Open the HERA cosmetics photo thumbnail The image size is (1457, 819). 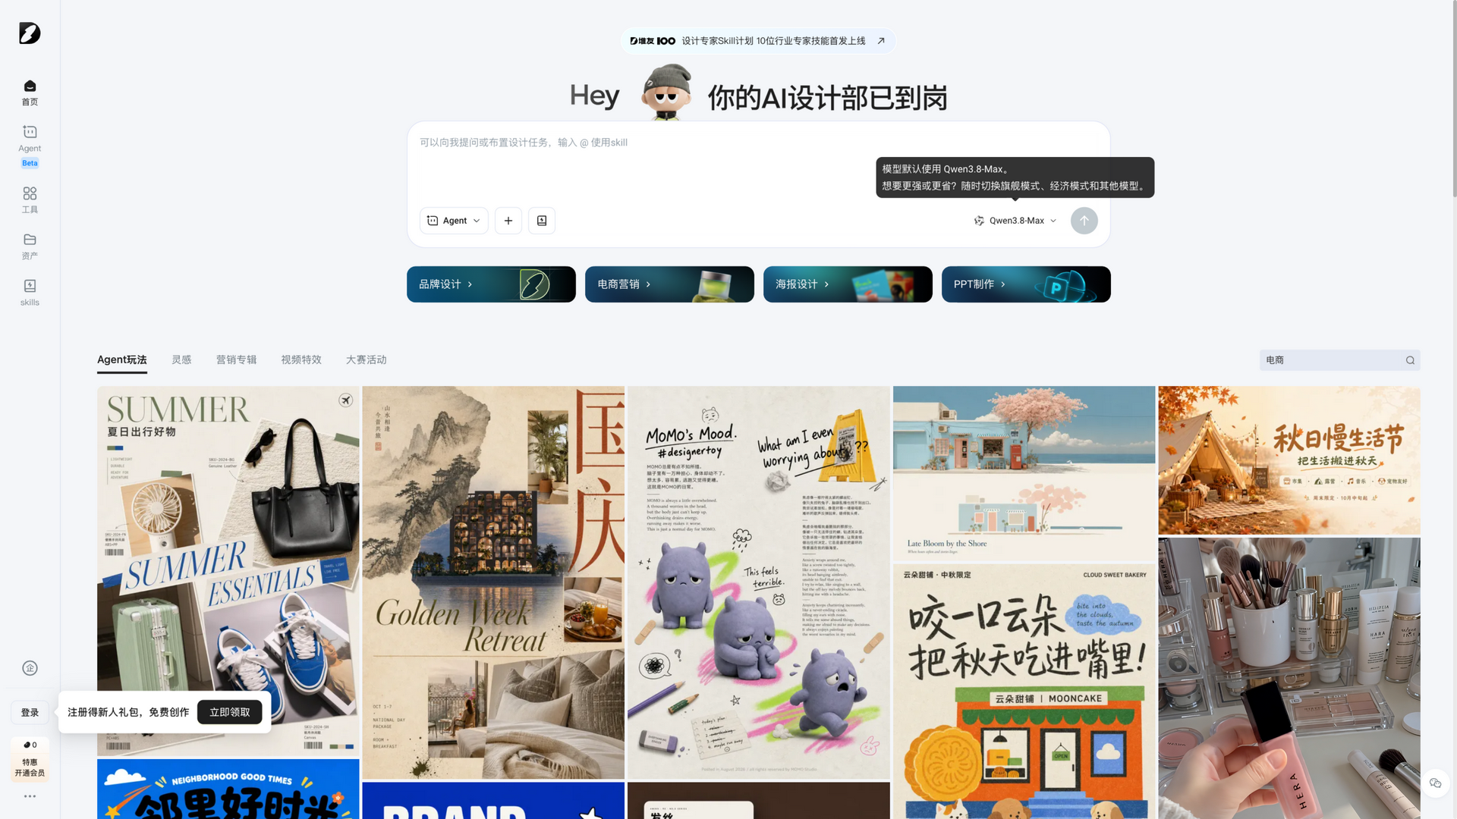pos(1289,678)
